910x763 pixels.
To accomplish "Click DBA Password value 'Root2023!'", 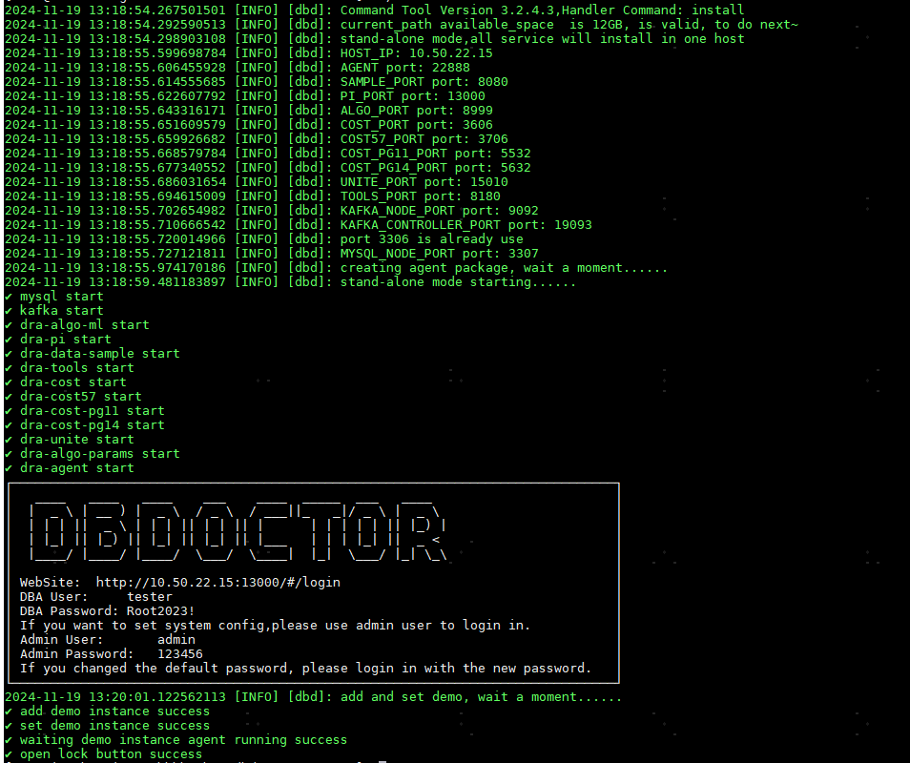I will (x=161, y=611).
